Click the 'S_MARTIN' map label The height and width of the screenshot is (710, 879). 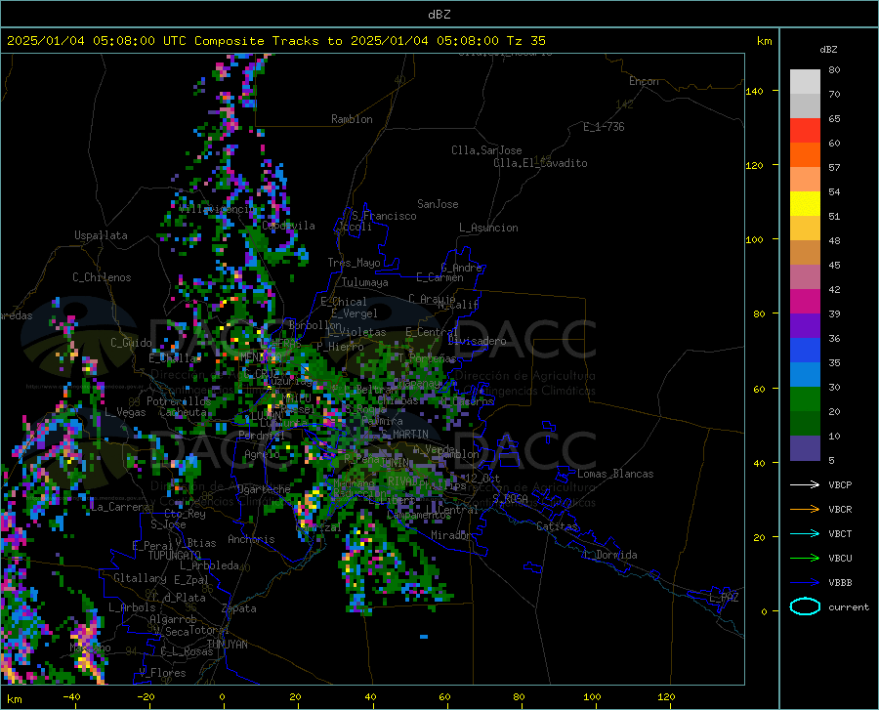[x=404, y=435]
